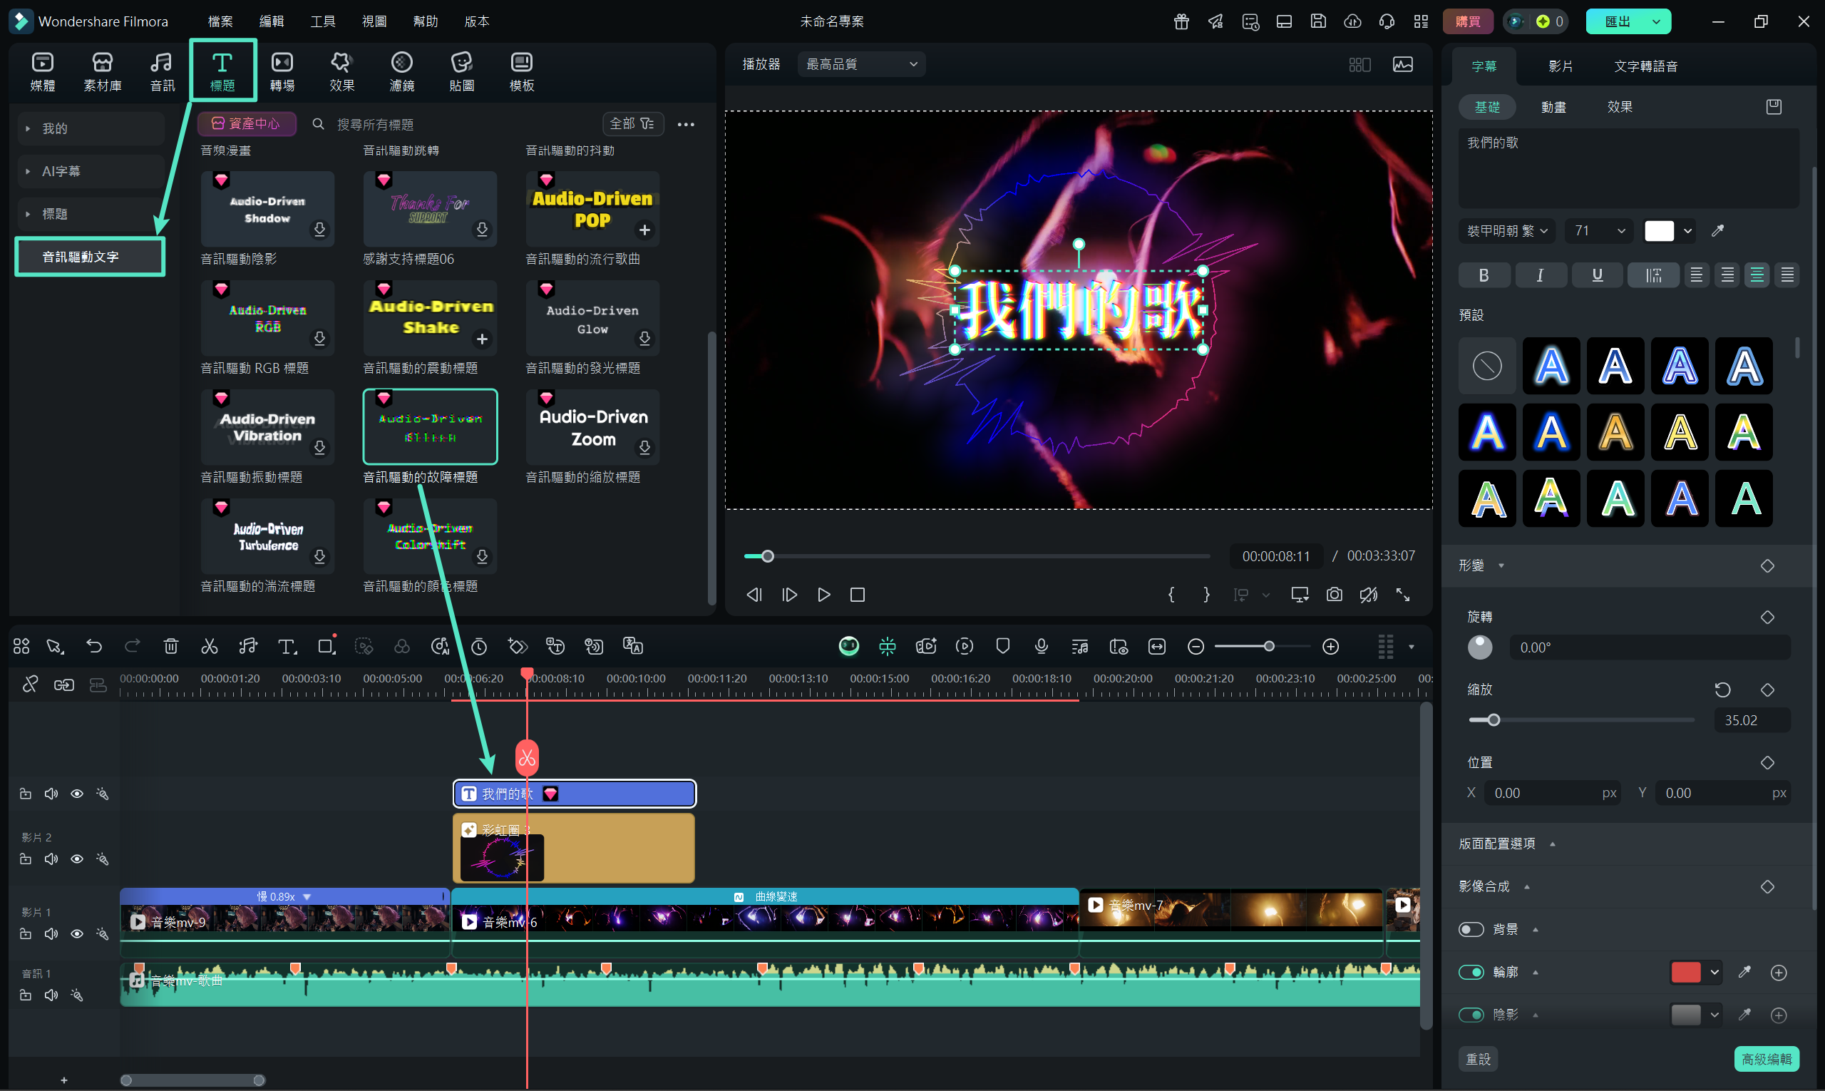1825x1091 pixels.
Task: Hide the 影片 2 track via eye icon
Action: pos(76,859)
